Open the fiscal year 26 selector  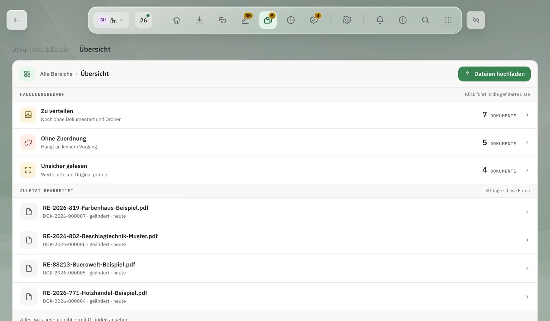pyautogui.click(x=143, y=20)
